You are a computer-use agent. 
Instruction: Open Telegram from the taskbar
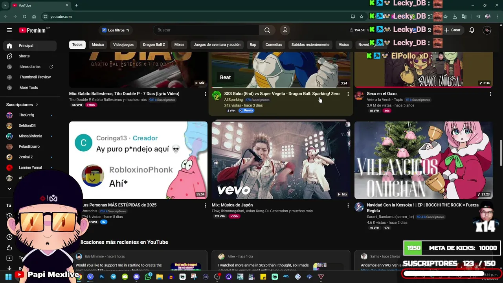tap(113, 277)
